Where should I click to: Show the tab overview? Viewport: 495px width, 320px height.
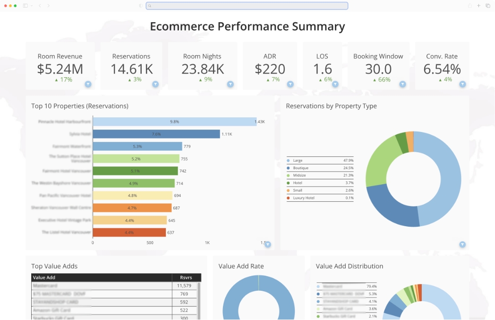tap(488, 6)
